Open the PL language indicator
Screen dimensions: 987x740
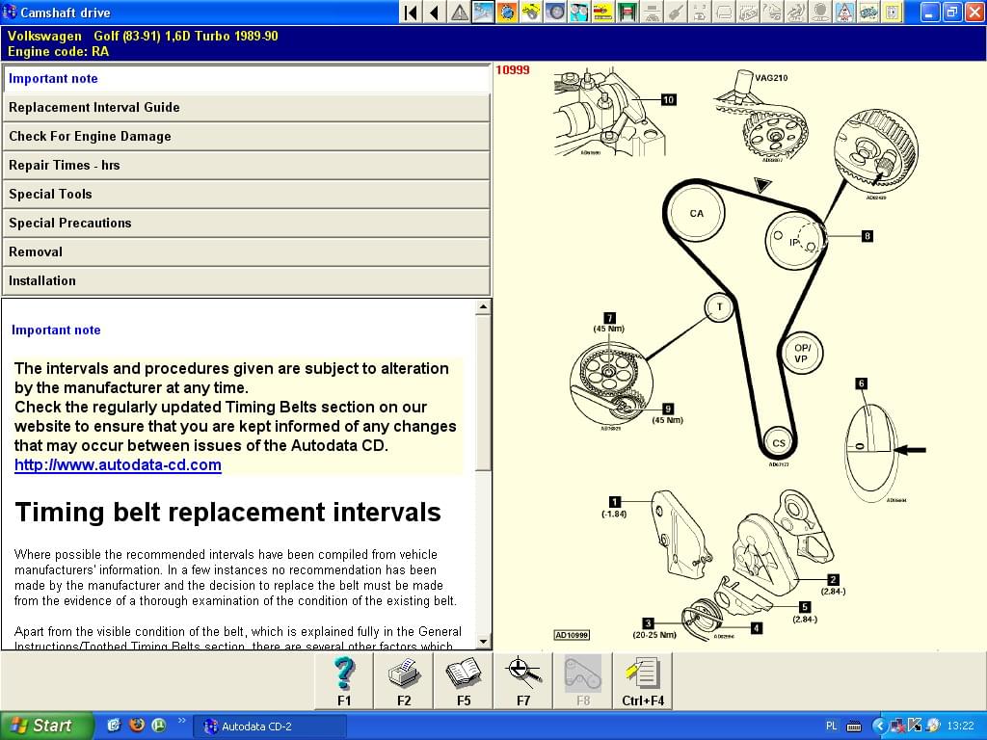point(831,727)
